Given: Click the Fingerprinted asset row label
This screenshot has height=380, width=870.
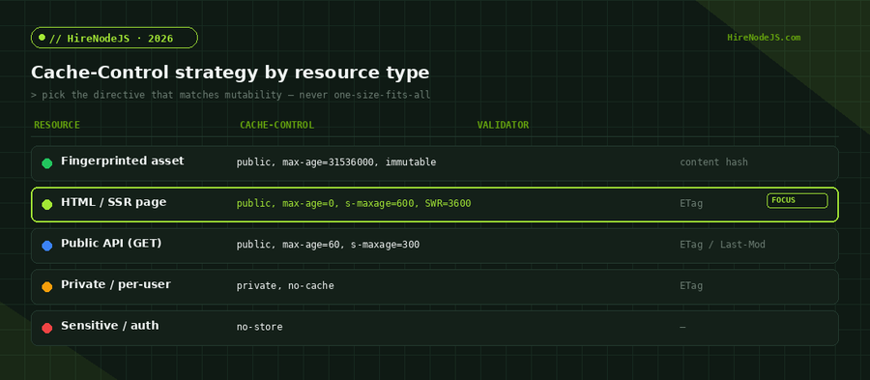Looking at the screenshot, I should [123, 161].
